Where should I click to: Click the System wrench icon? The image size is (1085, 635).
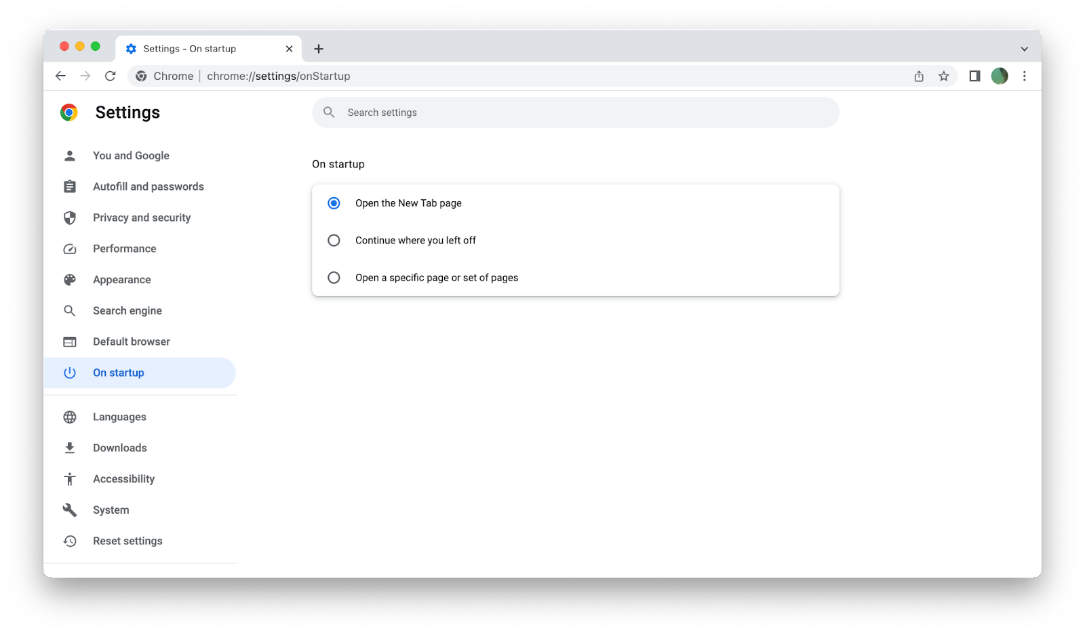[70, 510]
